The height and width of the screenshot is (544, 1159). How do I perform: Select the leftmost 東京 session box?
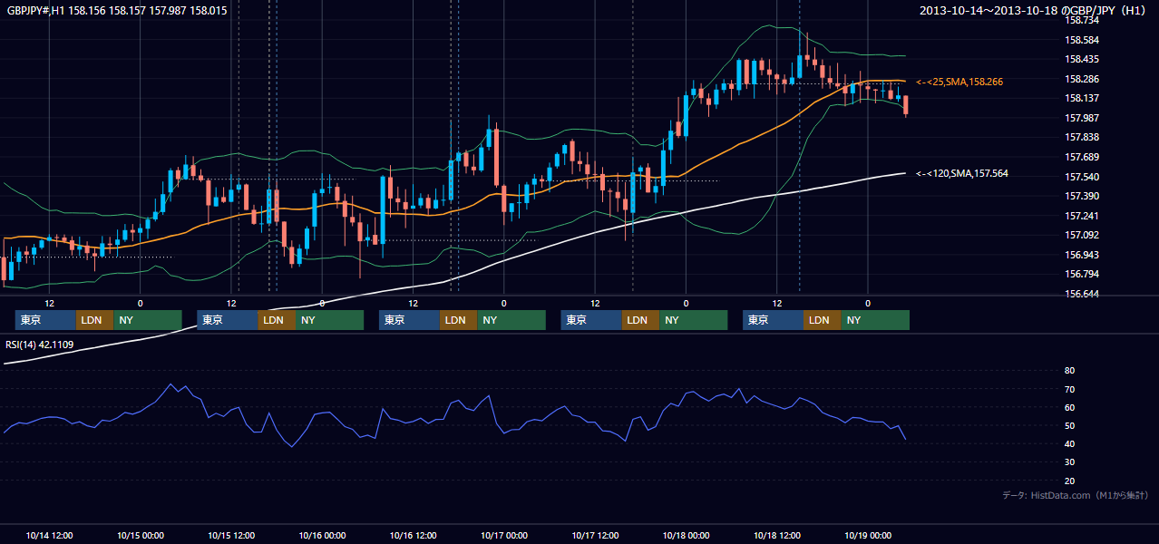[x=45, y=320]
